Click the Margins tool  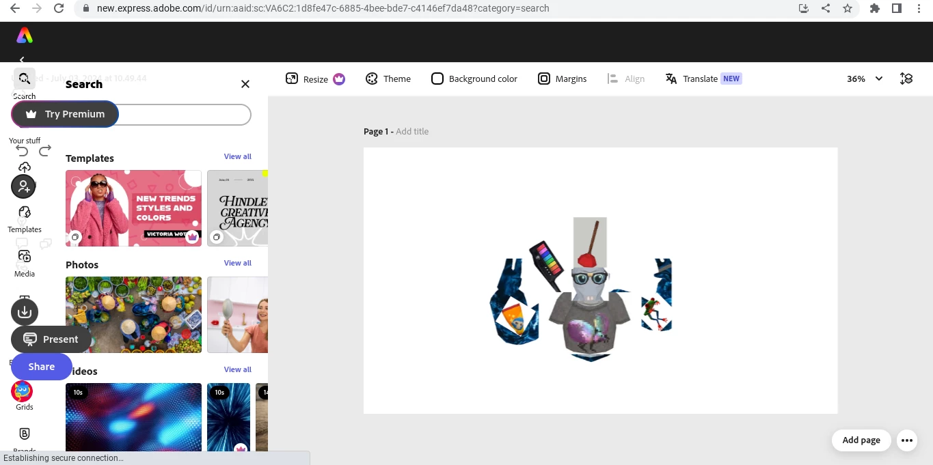[x=563, y=79]
